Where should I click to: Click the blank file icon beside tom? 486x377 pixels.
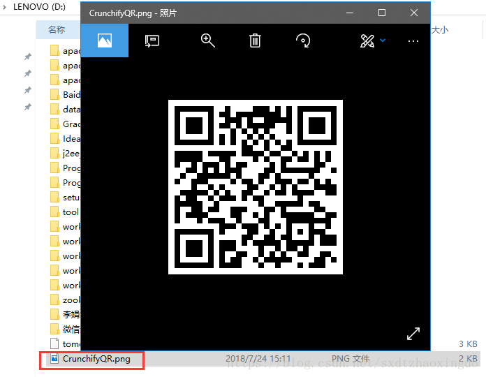click(54, 343)
